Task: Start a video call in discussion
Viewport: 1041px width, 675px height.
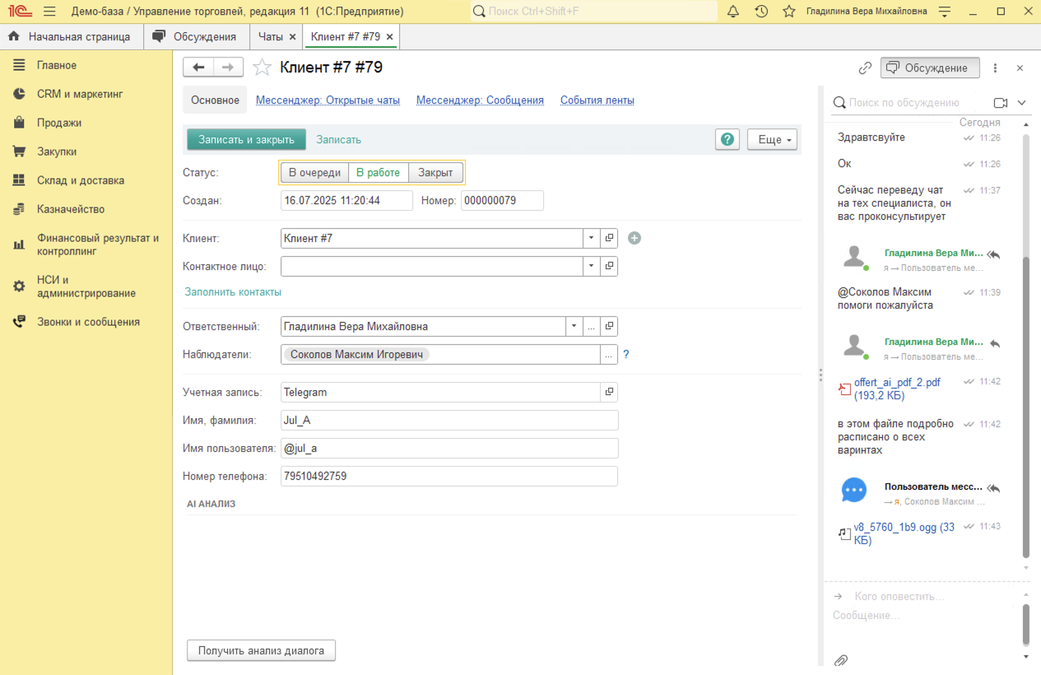Action: coord(1001,103)
